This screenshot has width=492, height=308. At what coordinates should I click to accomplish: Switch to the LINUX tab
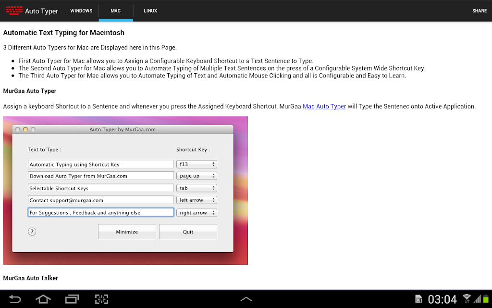pyautogui.click(x=150, y=11)
